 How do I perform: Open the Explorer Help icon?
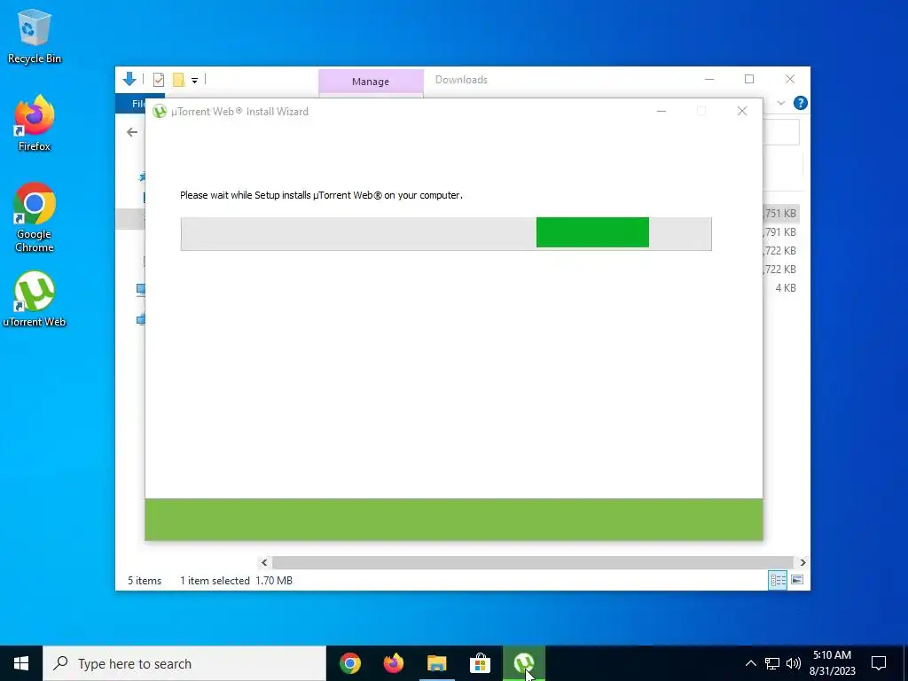(x=801, y=103)
